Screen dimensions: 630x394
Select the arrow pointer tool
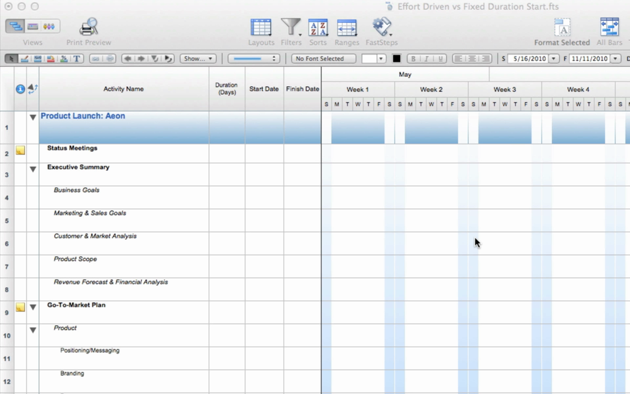pyautogui.click(x=11, y=58)
